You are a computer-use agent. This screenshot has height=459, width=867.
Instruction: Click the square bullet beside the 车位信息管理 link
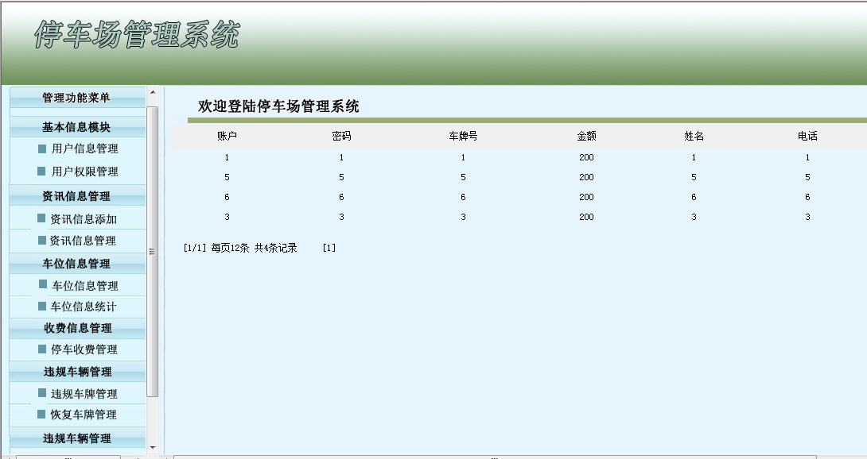tap(43, 284)
